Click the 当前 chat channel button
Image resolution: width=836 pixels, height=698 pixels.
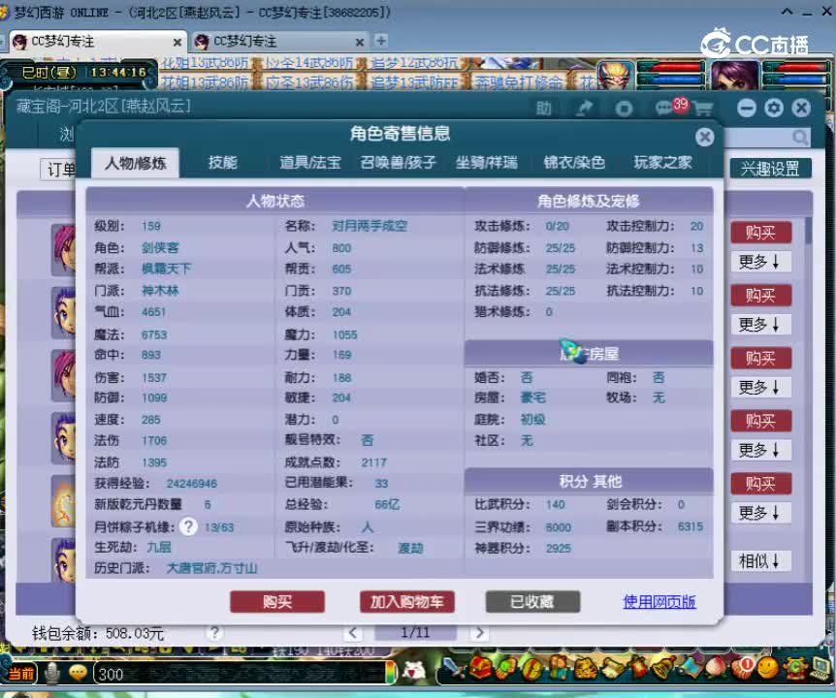pyautogui.click(x=22, y=674)
